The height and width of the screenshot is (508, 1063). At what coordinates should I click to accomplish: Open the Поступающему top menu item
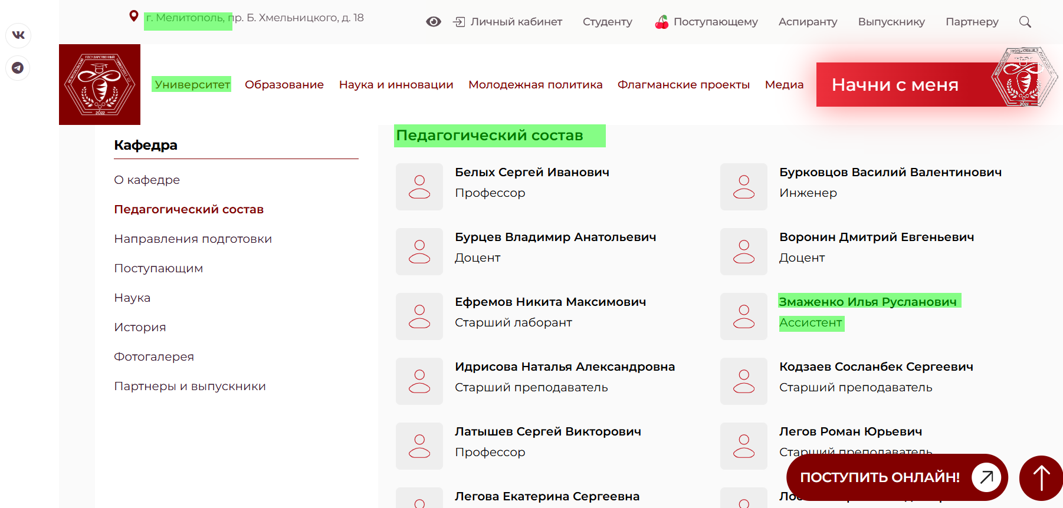click(x=716, y=22)
